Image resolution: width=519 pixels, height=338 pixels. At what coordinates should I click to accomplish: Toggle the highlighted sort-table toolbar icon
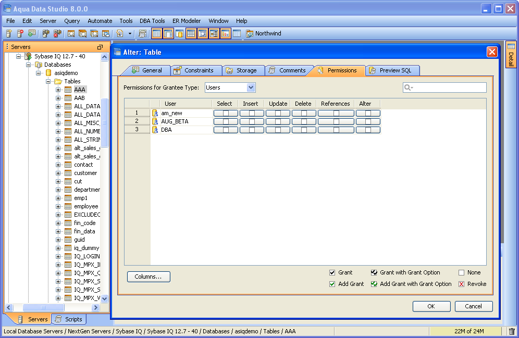click(x=203, y=33)
